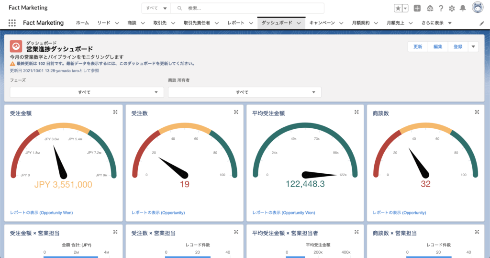Image resolution: width=490 pixels, height=258 pixels.
Task: Open the ダッシュボード tab chevron menu
Action: pos(299,23)
